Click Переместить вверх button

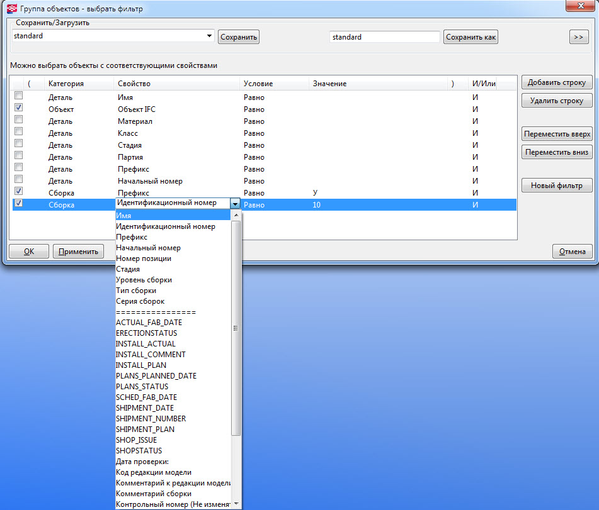tap(557, 134)
